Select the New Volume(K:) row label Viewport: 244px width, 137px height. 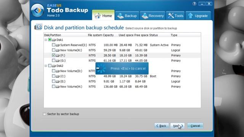tap(71, 50)
